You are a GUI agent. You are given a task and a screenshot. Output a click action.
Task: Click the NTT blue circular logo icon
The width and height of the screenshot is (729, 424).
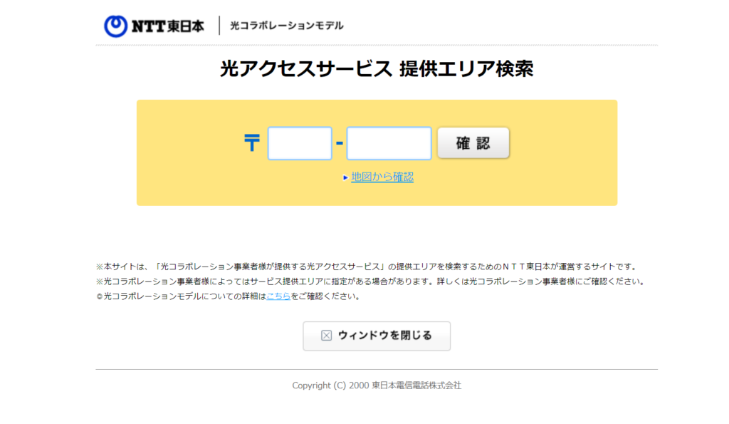tap(115, 26)
